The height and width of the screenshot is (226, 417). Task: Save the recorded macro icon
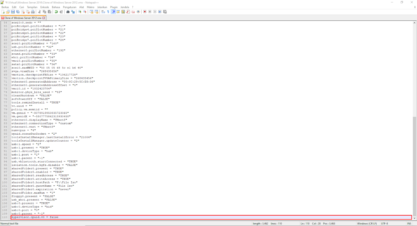(165, 12)
